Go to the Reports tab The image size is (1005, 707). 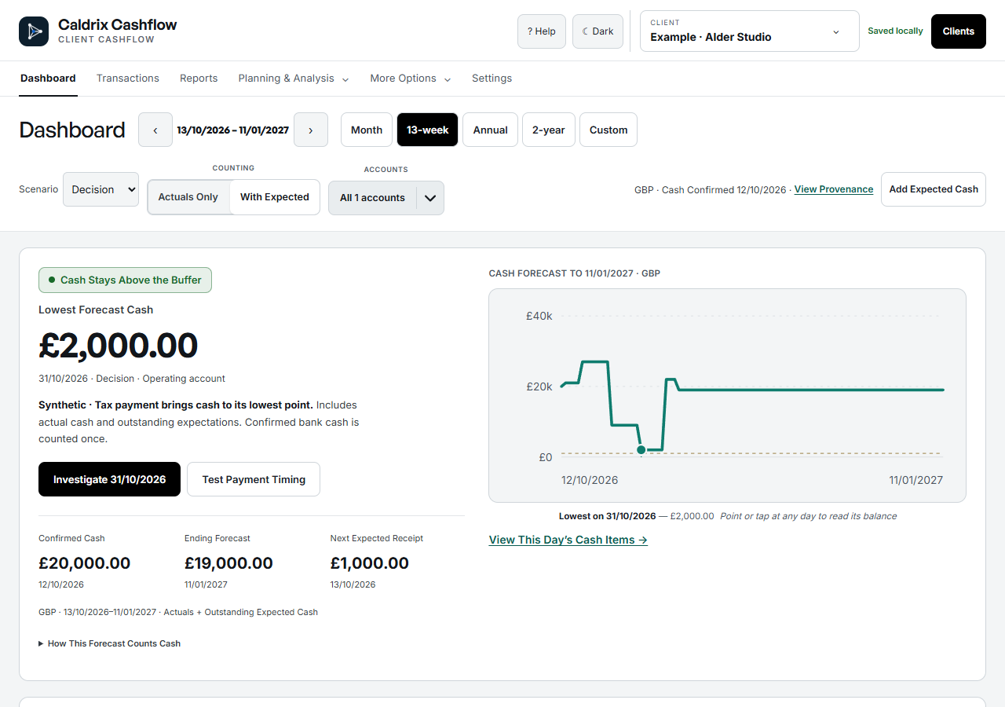pos(199,79)
